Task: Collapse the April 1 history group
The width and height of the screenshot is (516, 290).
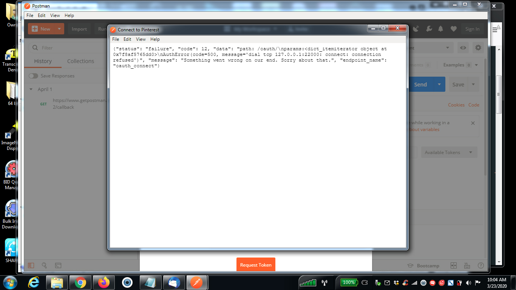Action: [x=31, y=89]
